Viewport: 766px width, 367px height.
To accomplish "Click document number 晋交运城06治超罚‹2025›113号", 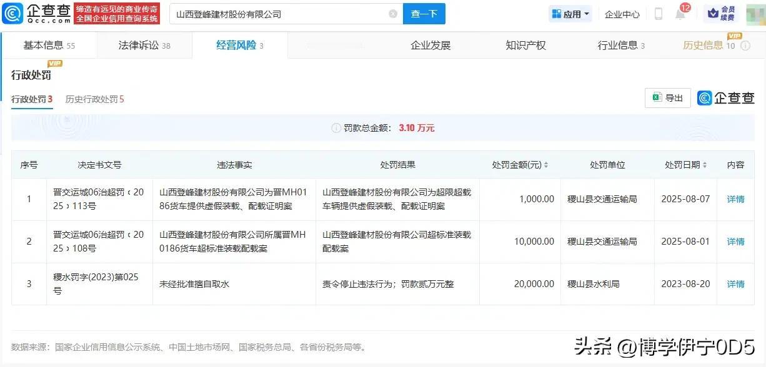I will tap(99, 199).
